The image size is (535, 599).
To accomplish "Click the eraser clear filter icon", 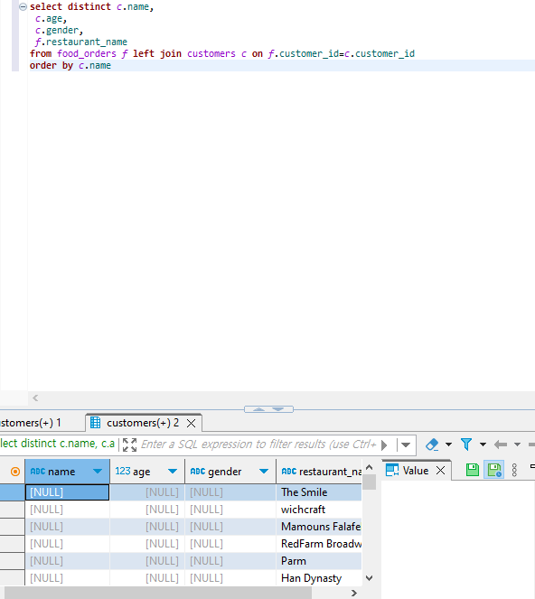I will (432, 445).
